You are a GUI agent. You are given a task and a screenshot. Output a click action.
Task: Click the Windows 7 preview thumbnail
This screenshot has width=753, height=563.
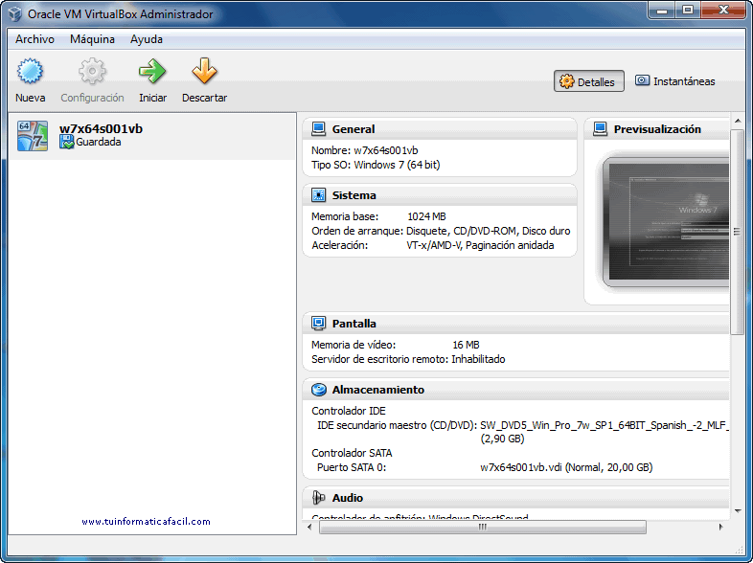[667, 221]
